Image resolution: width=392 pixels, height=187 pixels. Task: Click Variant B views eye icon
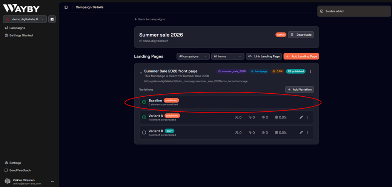263,133
